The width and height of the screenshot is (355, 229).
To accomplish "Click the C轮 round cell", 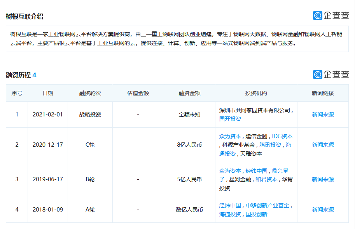I will (x=90, y=145).
